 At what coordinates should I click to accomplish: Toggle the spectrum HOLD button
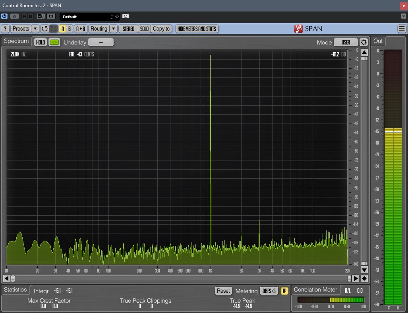click(x=41, y=42)
